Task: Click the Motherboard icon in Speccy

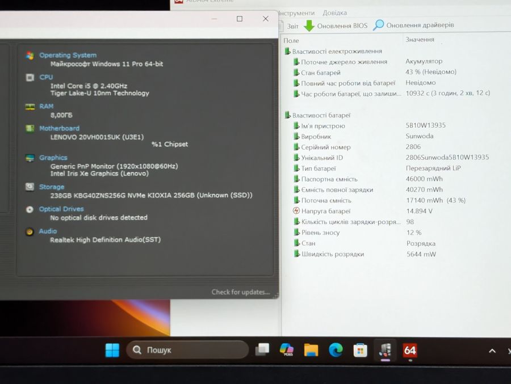Action: pyautogui.click(x=30, y=129)
